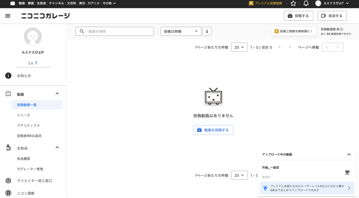Click the 動画を投稿する center button

(213, 130)
